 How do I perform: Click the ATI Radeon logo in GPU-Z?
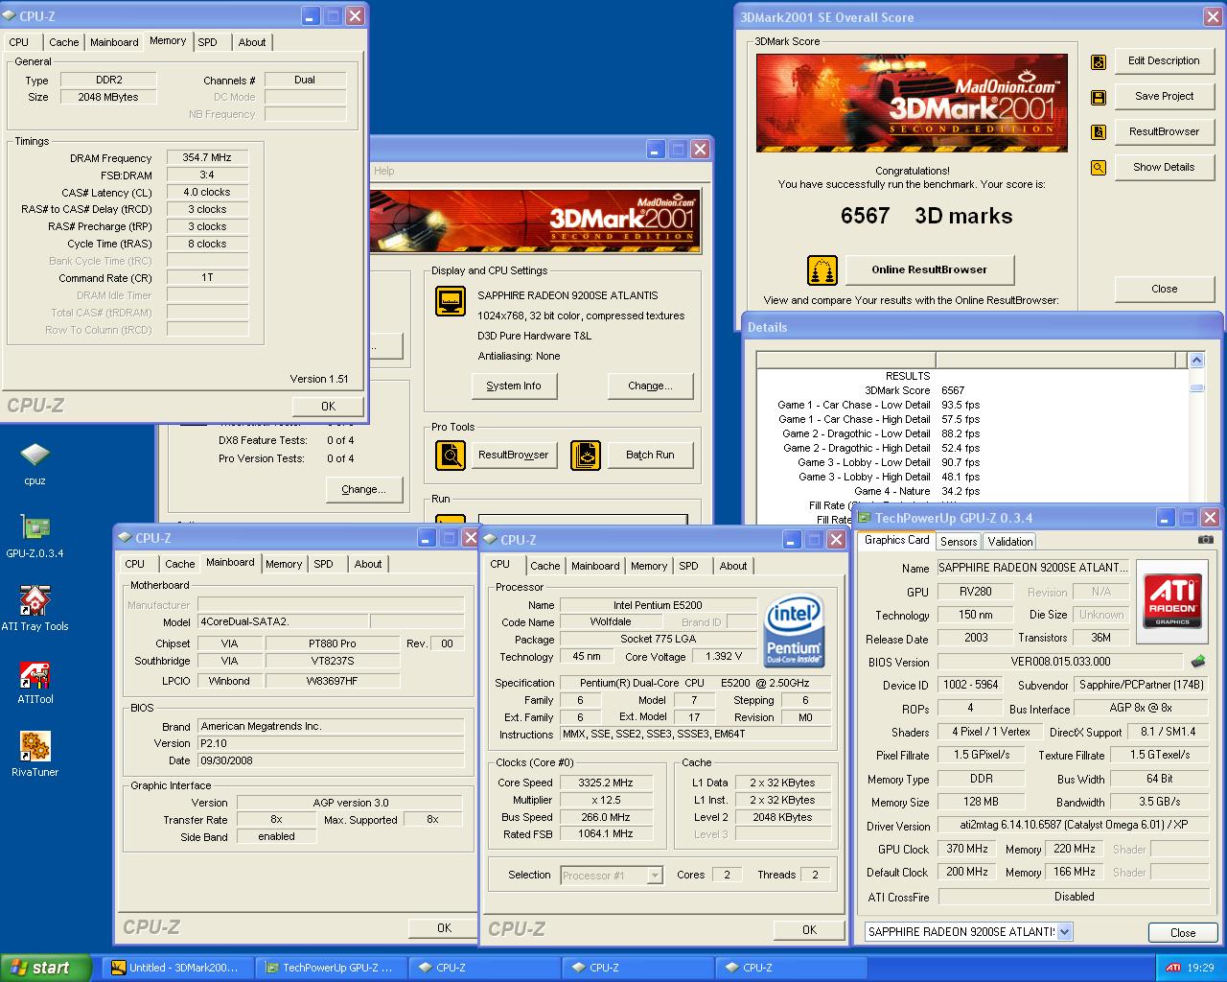click(1172, 600)
